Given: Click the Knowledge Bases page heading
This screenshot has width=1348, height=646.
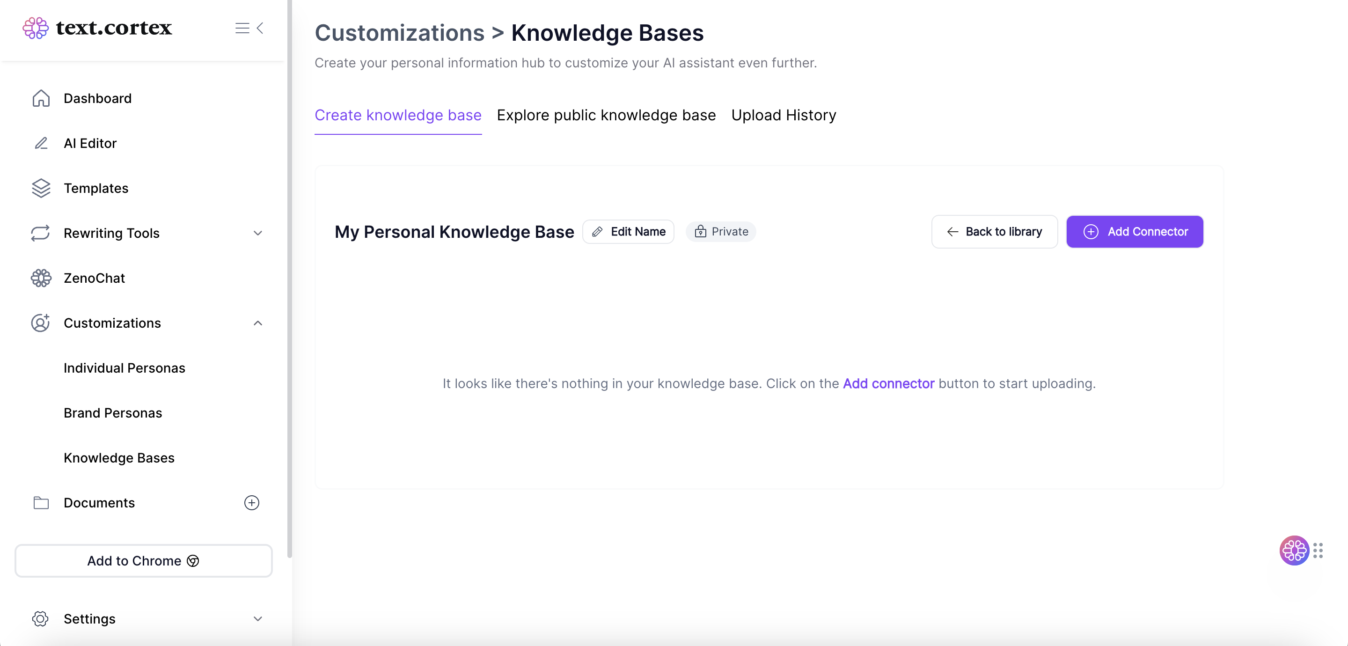Looking at the screenshot, I should tap(607, 32).
